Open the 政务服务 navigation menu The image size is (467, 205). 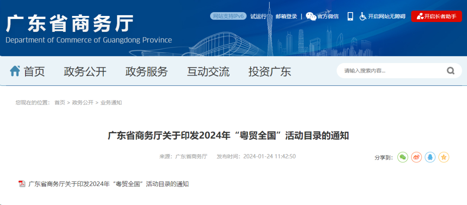coord(147,71)
